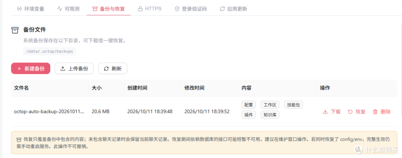402x158 pixels.
Task: Click the 修改时间 column header
Action: [x=194, y=88]
